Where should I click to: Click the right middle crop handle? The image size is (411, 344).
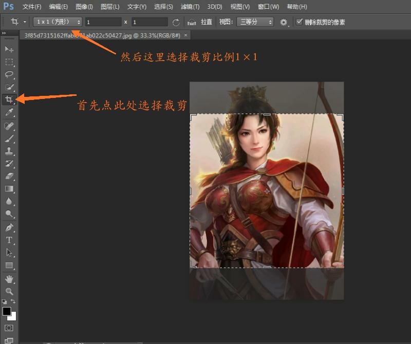tap(343, 191)
